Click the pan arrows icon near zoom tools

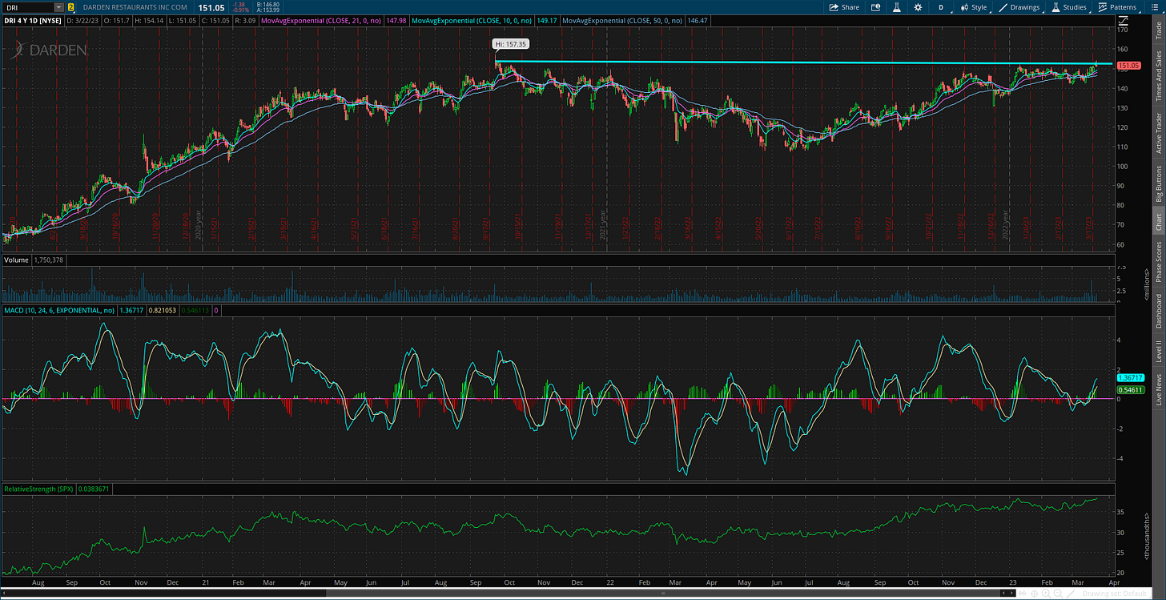(x=1022, y=594)
